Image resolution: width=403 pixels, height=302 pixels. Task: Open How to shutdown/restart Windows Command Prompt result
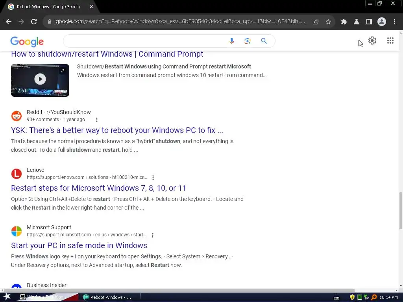[107, 54]
